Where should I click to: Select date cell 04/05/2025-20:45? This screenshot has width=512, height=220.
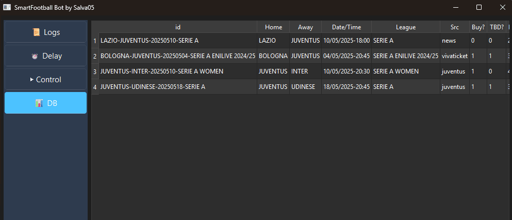(x=346, y=56)
